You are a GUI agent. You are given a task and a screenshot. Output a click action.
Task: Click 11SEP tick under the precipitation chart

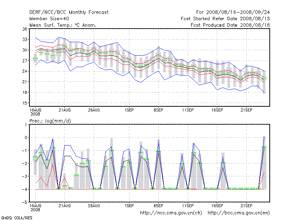[188, 206]
